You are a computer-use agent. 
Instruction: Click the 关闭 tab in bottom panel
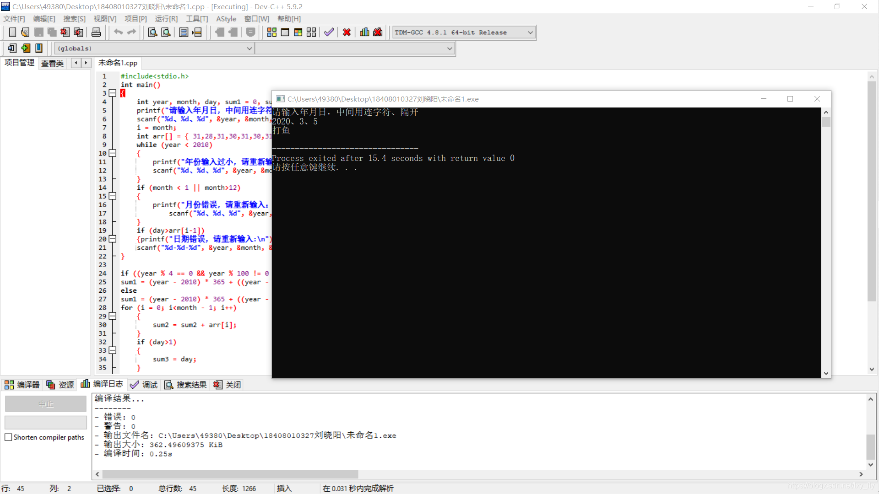pos(228,385)
